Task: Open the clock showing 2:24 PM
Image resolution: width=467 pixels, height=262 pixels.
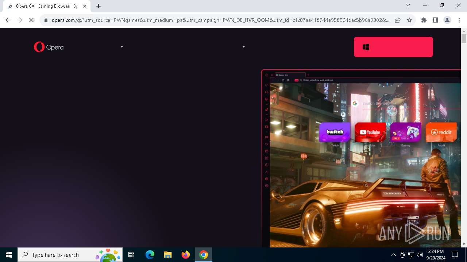Action: [436, 255]
